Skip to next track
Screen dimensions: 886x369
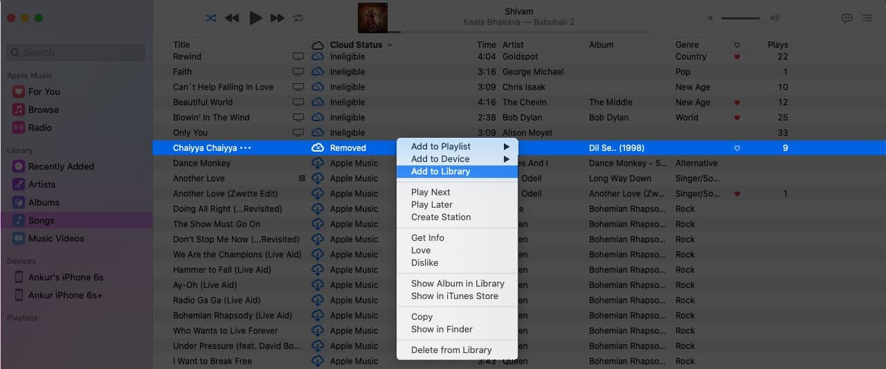coord(278,18)
